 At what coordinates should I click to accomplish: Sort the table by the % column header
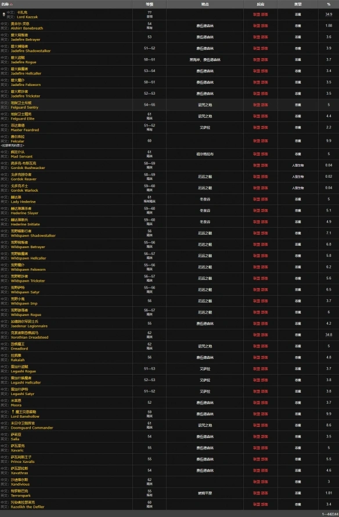tap(329, 4)
